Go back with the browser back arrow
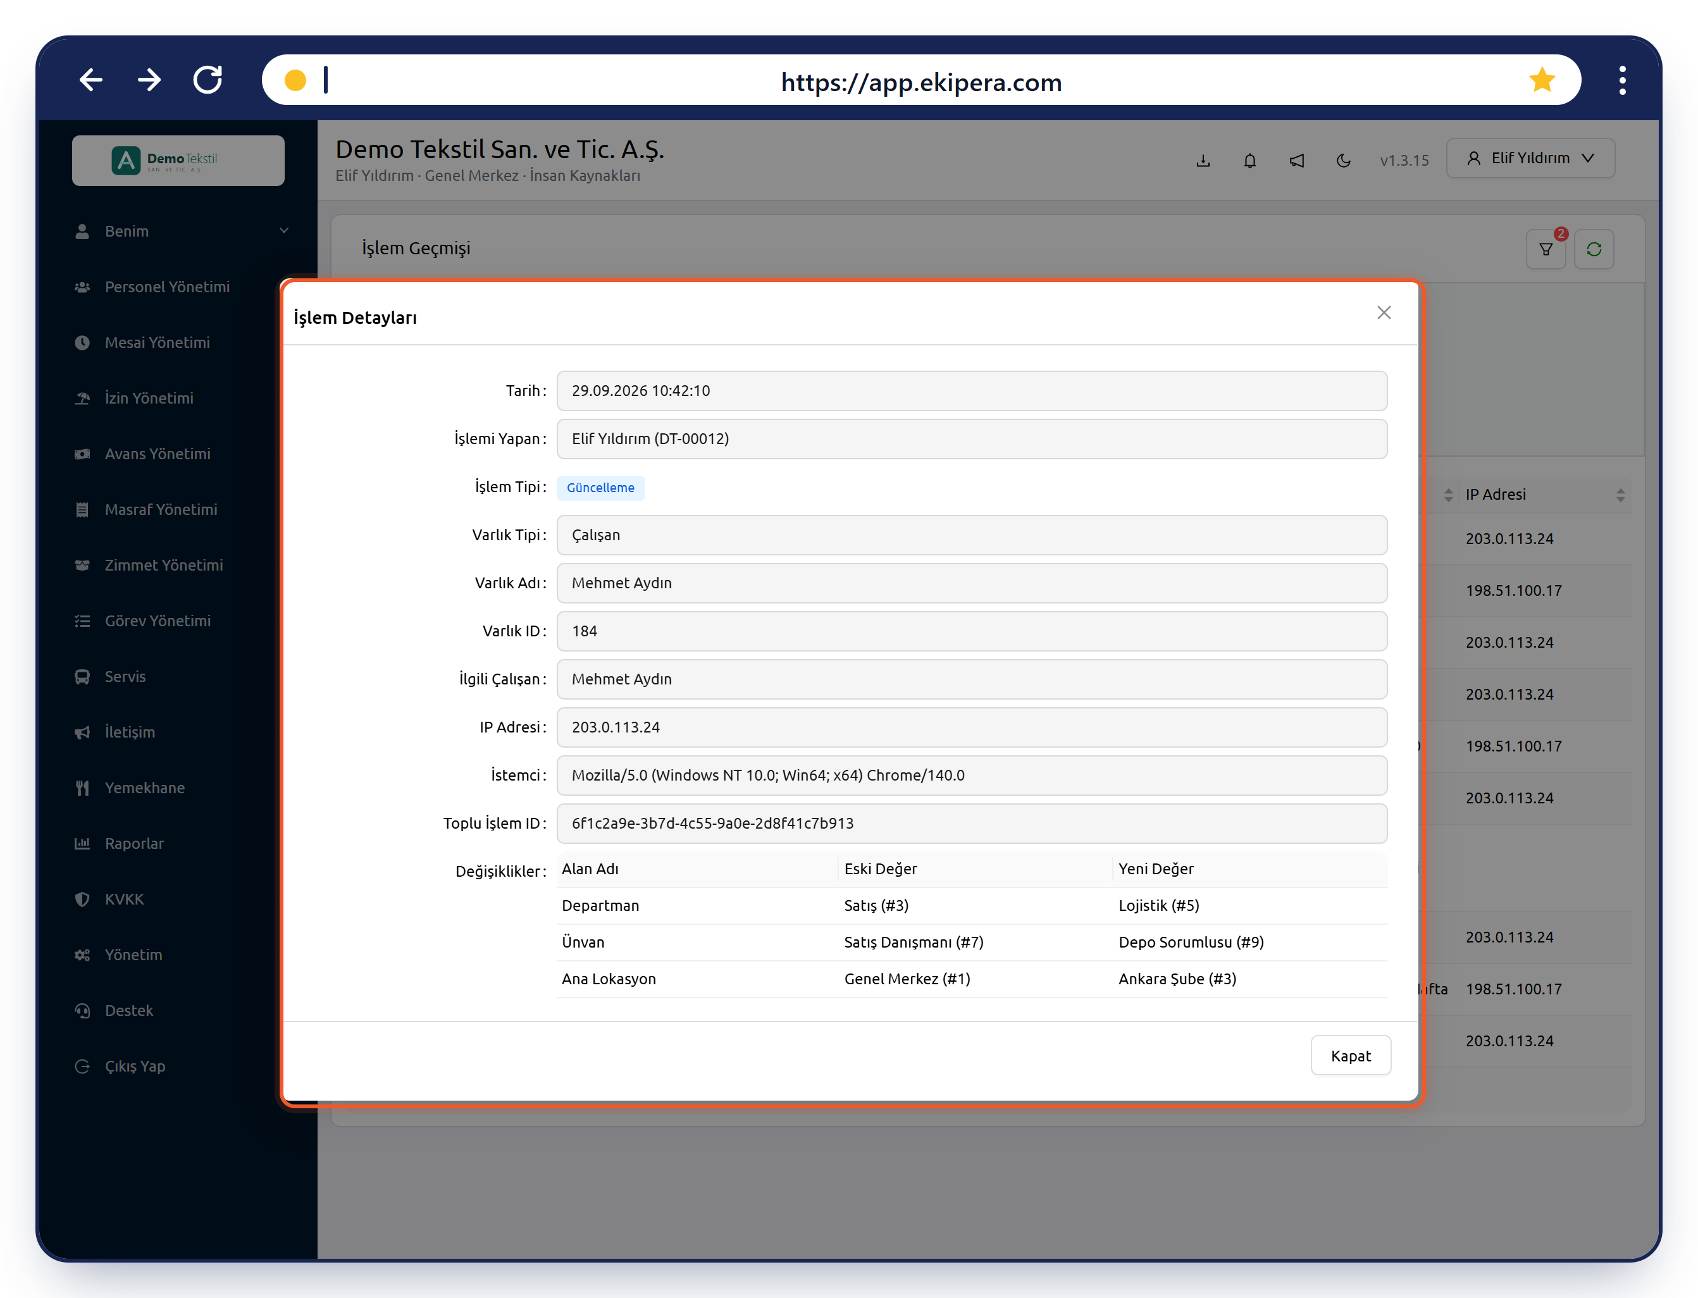This screenshot has width=1698, height=1298. [x=91, y=80]
